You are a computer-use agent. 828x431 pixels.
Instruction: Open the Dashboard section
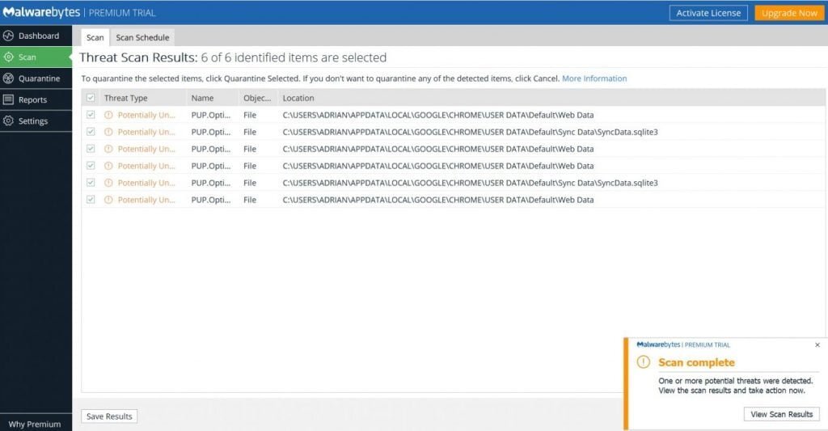[x=36, y=36]
